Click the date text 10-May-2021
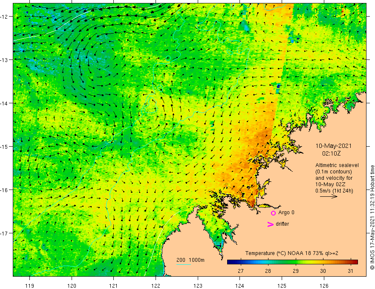This screenshot has width=375, height=289. tap(333, 146)
